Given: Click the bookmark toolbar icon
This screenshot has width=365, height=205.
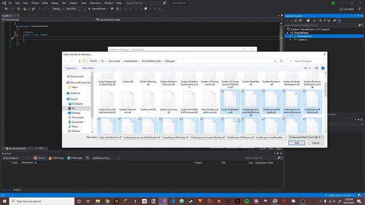Looking at the screenshot, I should pyautogui.click(x=146, y=9).
